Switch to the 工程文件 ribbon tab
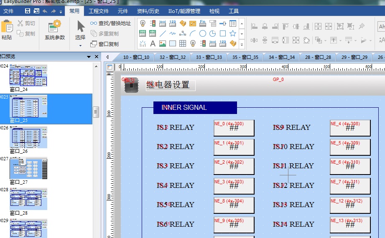 tap(99, 11)
